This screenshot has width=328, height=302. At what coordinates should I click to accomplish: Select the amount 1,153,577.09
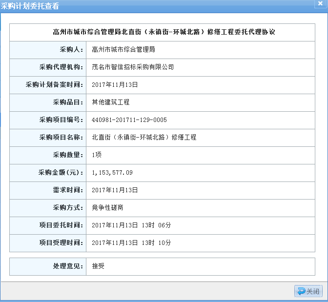(x=112, y=173)
